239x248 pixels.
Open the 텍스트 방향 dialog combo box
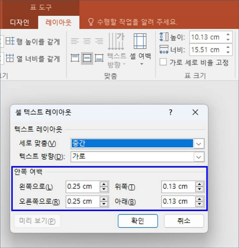point(137,157)
